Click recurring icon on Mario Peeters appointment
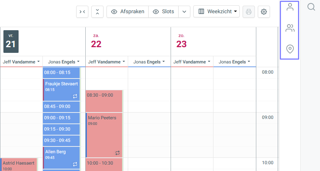The height and width of the screenshot is (171, 320). coord(118,153)
